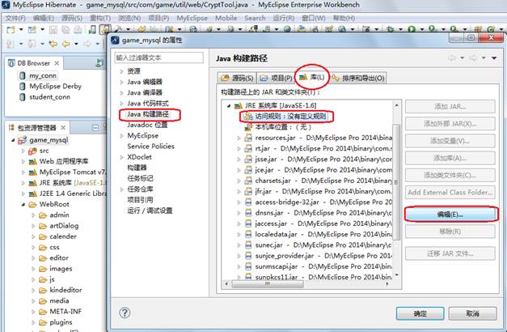Viewport: 507px width, 332px height.
Task: Click the student_conn database icon
Action: point(22,97)
